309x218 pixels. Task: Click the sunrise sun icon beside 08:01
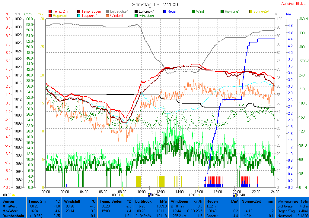pyautogui.click(x=122, y=195)
